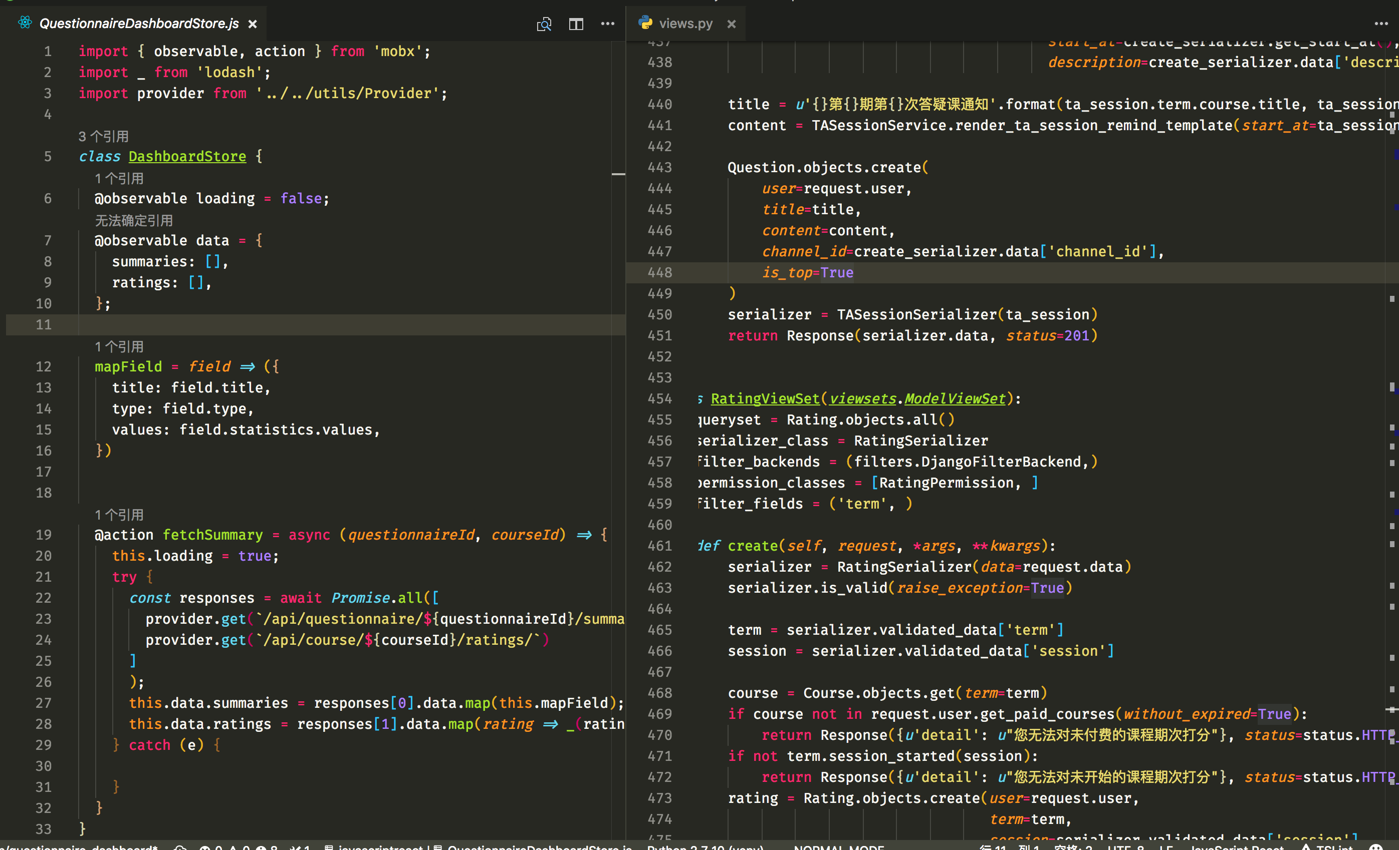Click the UTF-8 encoding status bar item

click(x=1125, y=847)
